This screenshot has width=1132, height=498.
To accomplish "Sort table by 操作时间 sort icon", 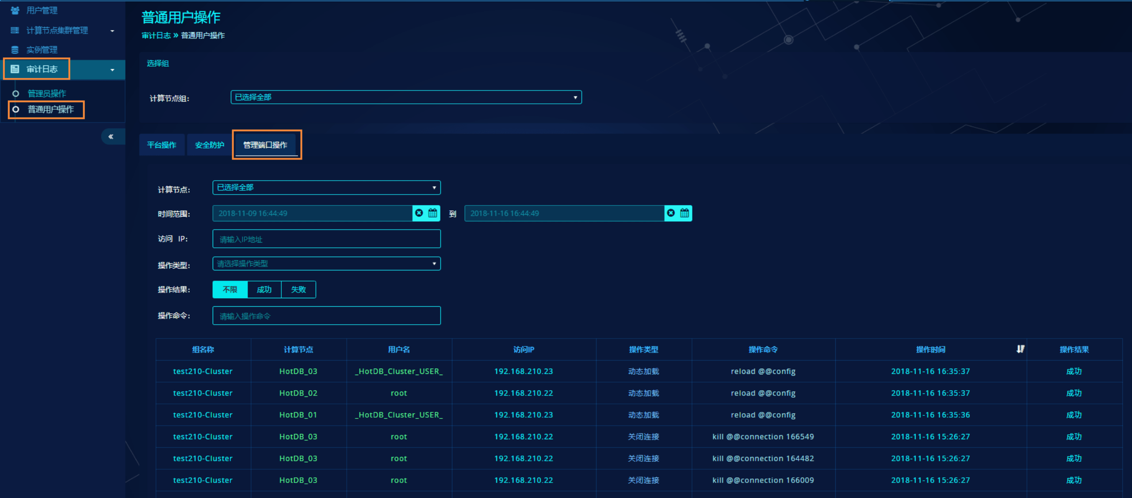I will point(1020,349).
